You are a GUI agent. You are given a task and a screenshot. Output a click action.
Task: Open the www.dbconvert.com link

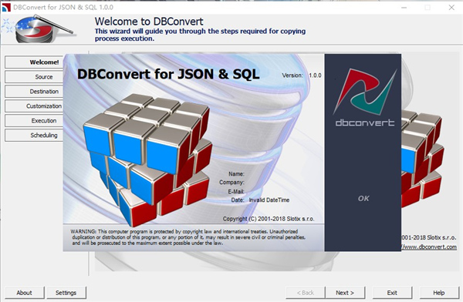[x=429, y=247]
